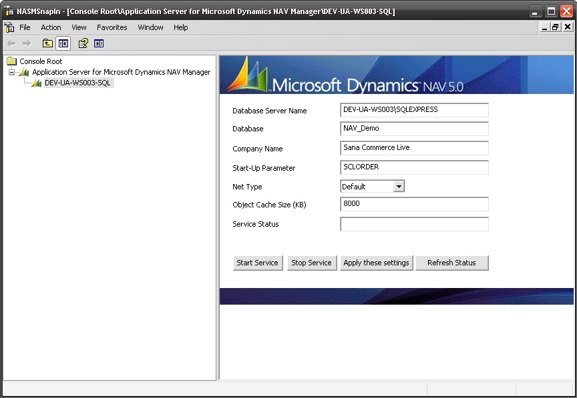Click the Back arrow in toolbar
Image resolution: width=577 pixels, height=398 pixels.
click(x=11, y=43)
